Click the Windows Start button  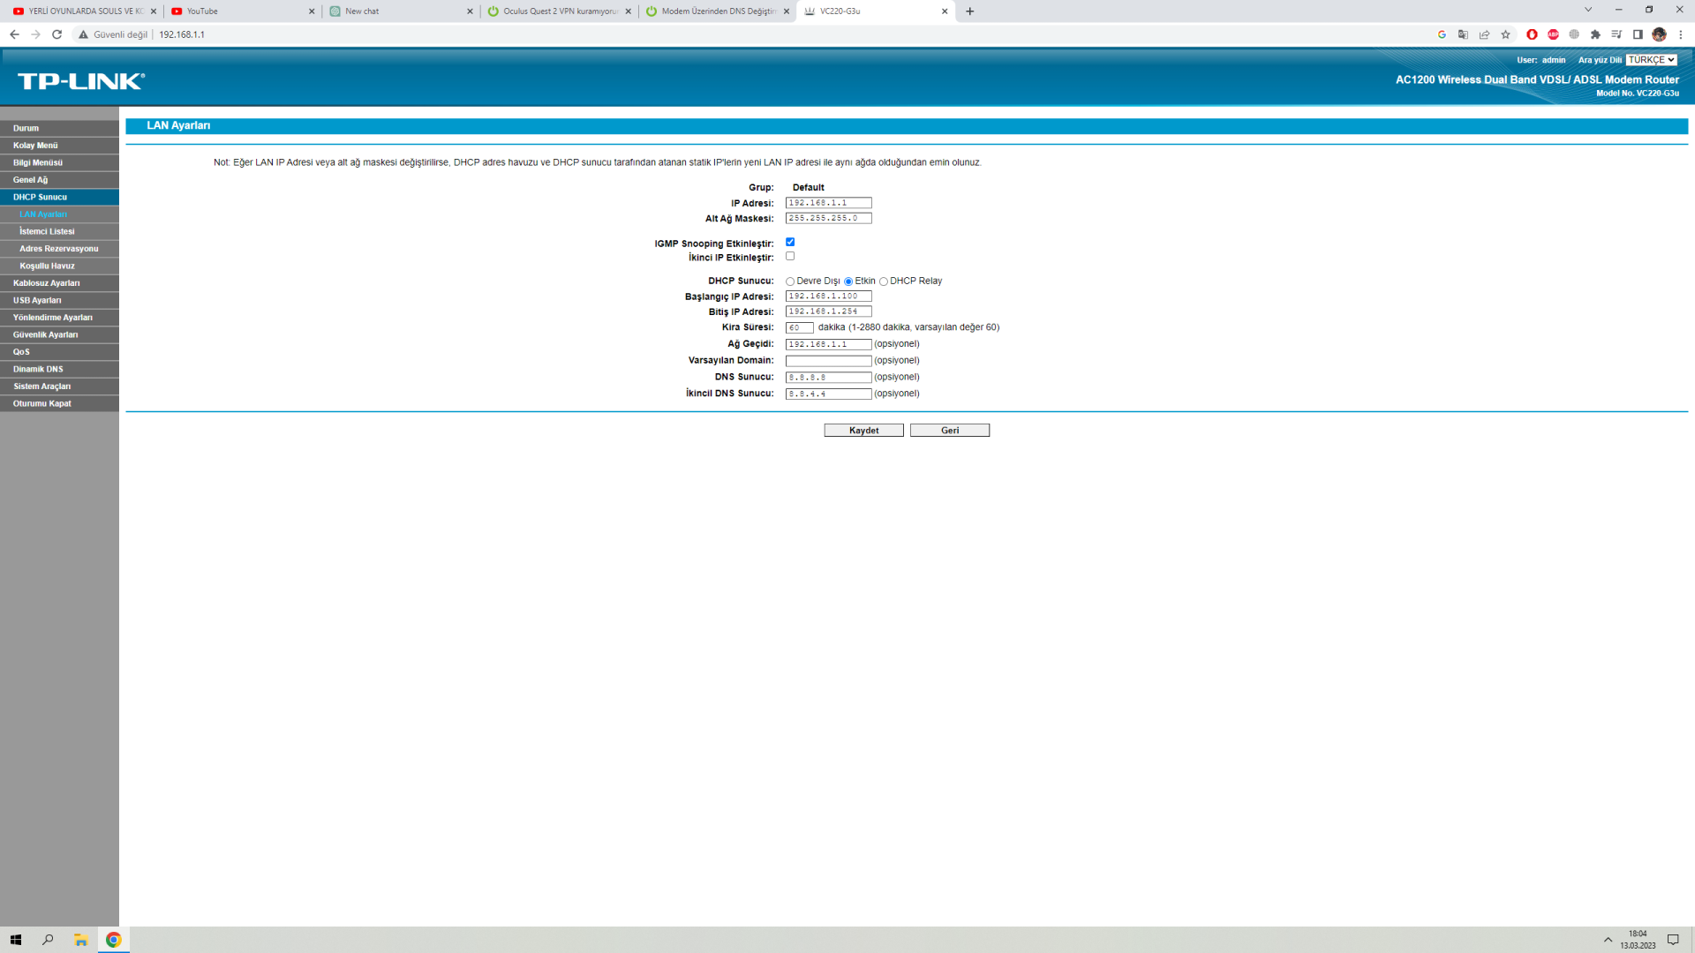(16, 940)
